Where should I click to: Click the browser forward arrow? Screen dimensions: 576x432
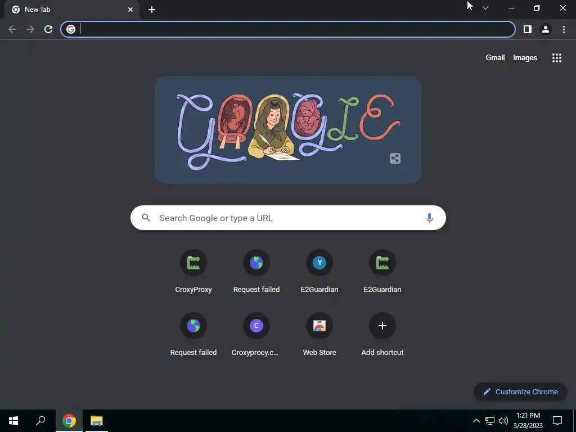(x=30, y=29)
